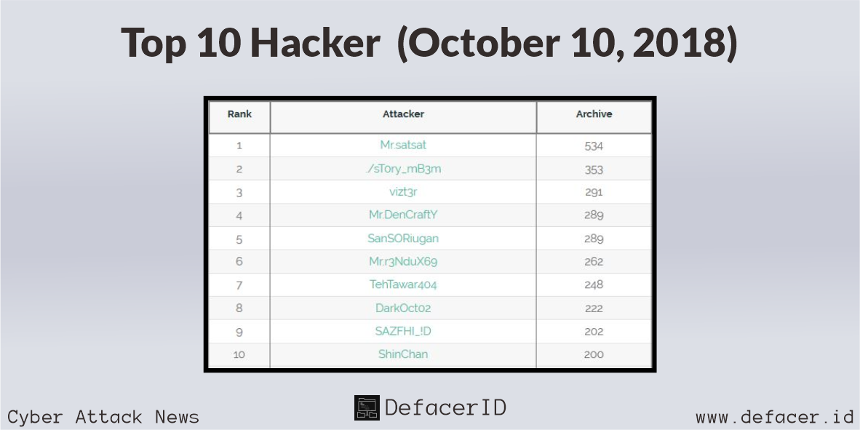
Task: Open attacker link SanSORiugan
Action: tap(403, 239)
